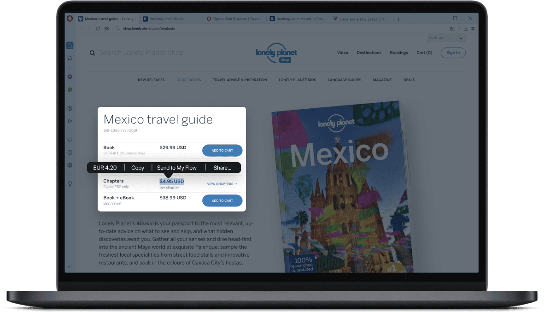The height and width of the screenshot is (312, 544).
Task: Open the Destinations link
Action: [369, 53]
